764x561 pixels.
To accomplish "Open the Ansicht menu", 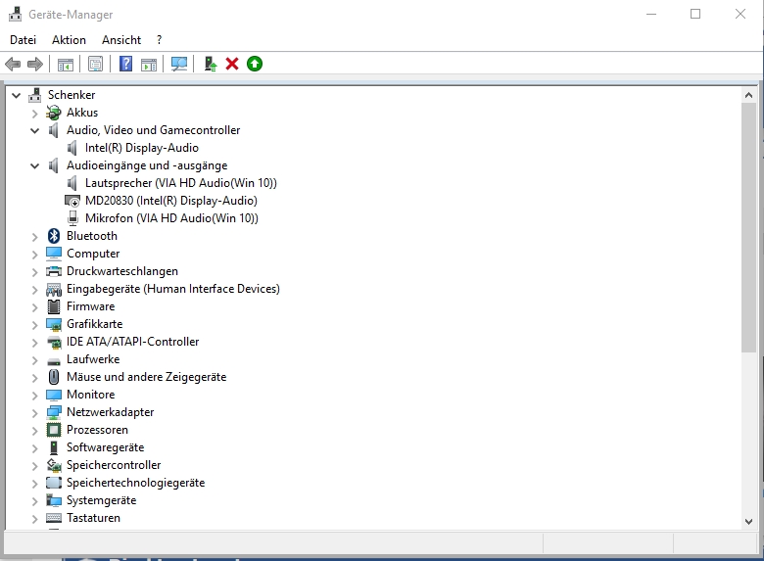I will pyautogui.click(x=121, y=40).
